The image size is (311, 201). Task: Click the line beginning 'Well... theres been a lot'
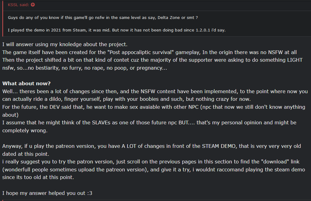(155, 91)
